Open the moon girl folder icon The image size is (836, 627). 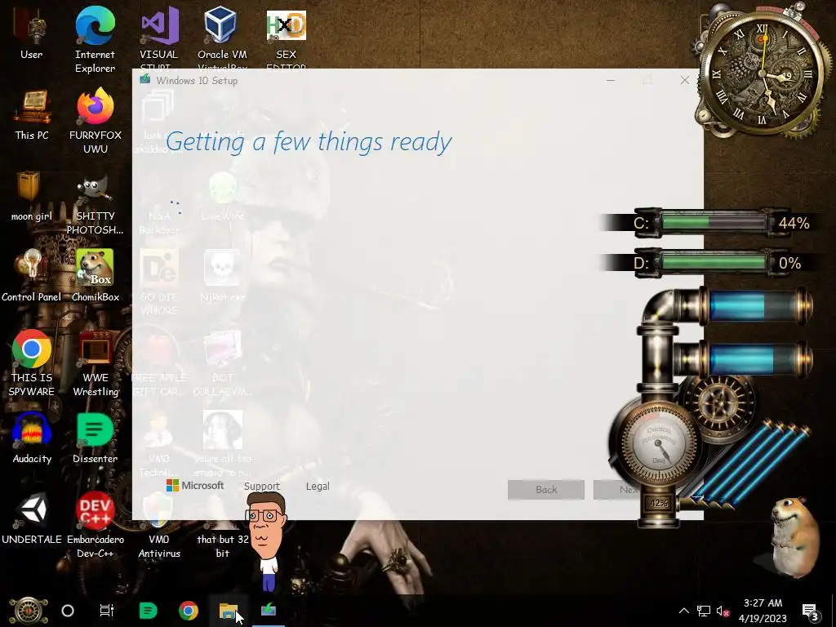click(x=32, y=196)
